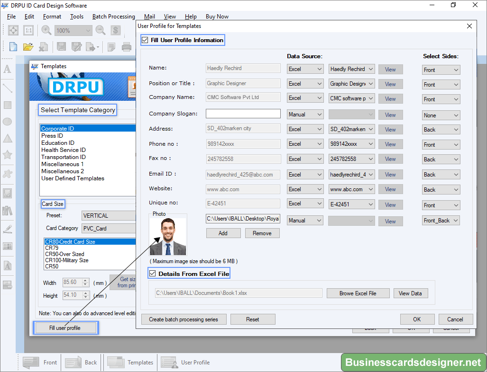Image resolution: width=487 pixels, height=372 pixels.
Task: Open Name data source Excel dropdown
Action: click(x=305, y=69)
